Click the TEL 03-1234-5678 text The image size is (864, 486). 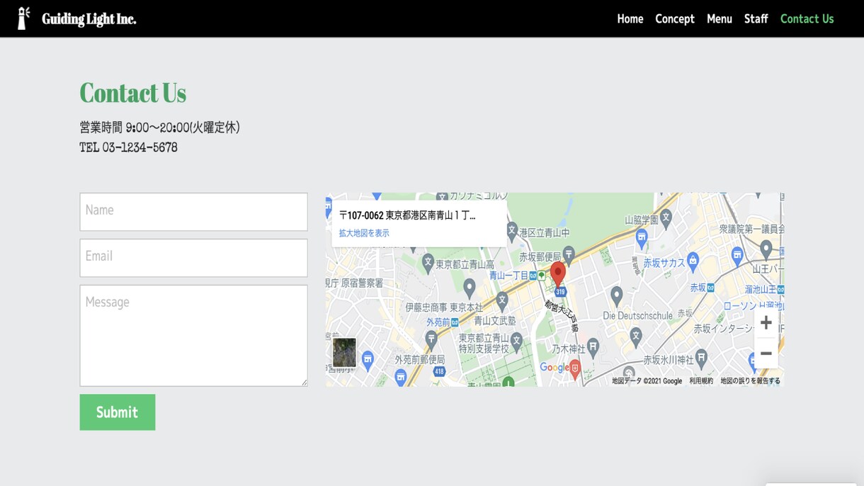(x=128, y=147)
